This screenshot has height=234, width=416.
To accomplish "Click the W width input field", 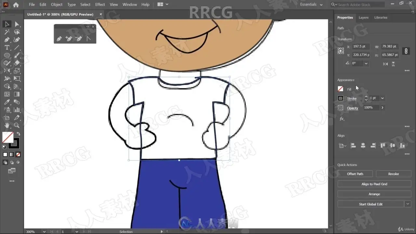I will coord(390,46).
